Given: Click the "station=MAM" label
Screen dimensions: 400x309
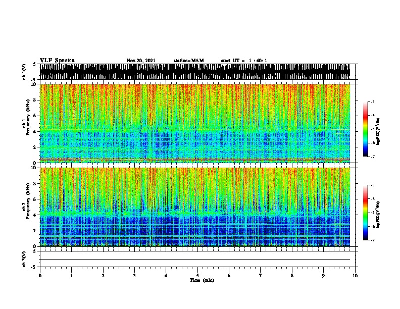Looking at the screenshot, I should (x=188, y=61).
